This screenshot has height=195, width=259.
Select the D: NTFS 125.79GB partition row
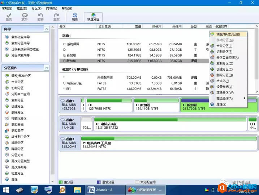pyautogui.click(x=134, y=50)
